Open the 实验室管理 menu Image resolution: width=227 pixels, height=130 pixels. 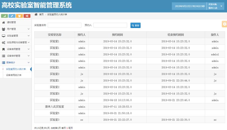(x=16, y=36)
